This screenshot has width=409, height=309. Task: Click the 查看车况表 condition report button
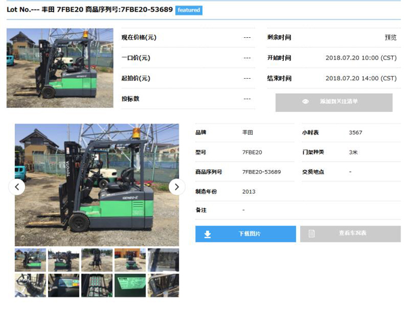point(350,234)
